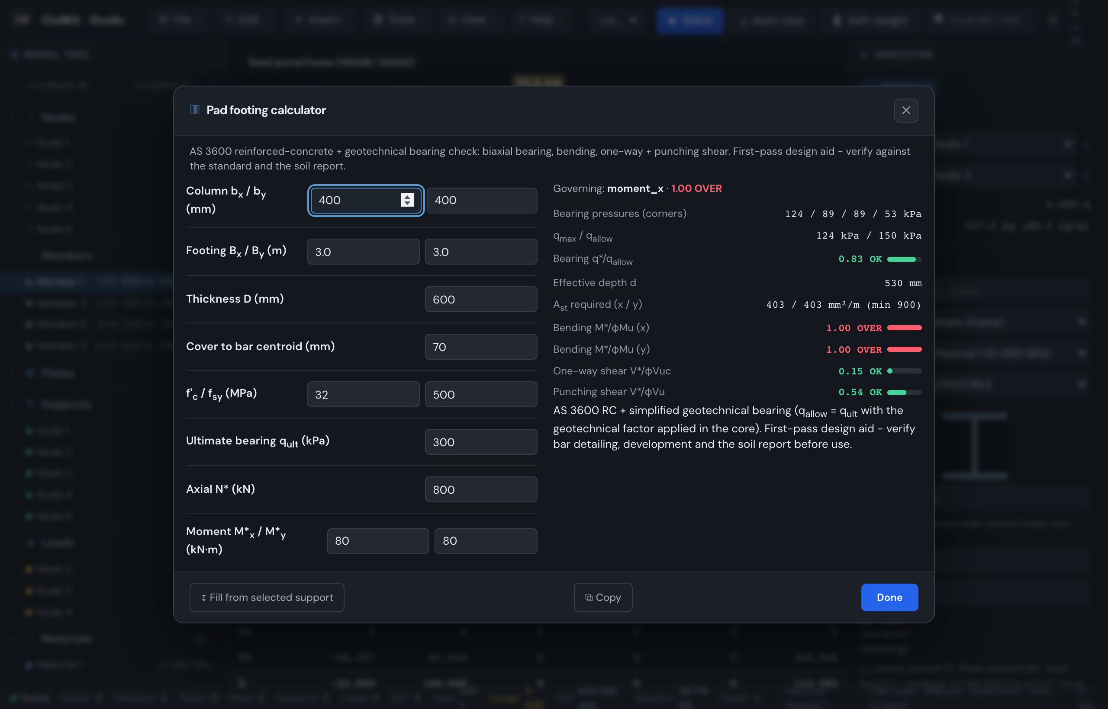Click the Bearing q*/q_allow utilisation bar

coord(904,259)
